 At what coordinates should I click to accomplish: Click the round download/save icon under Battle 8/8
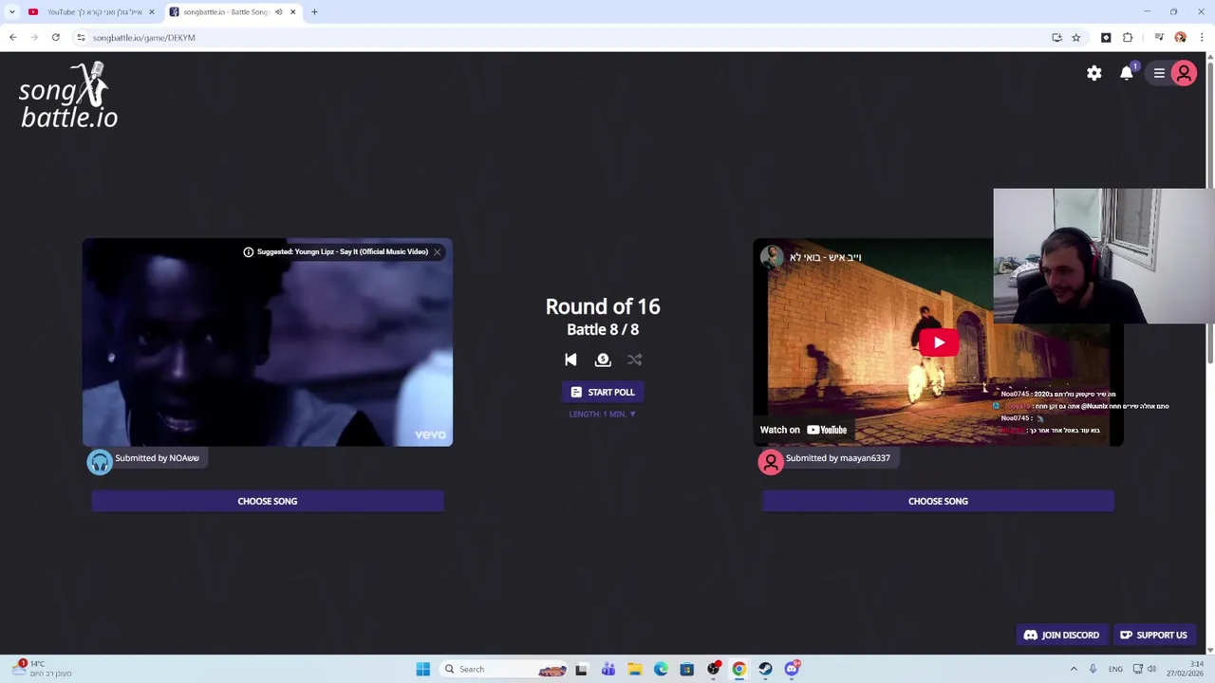click(x=603, y=360)
